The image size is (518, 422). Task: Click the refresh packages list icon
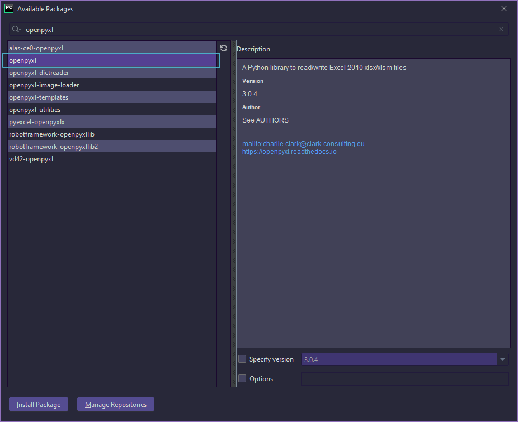pos(224,48)
